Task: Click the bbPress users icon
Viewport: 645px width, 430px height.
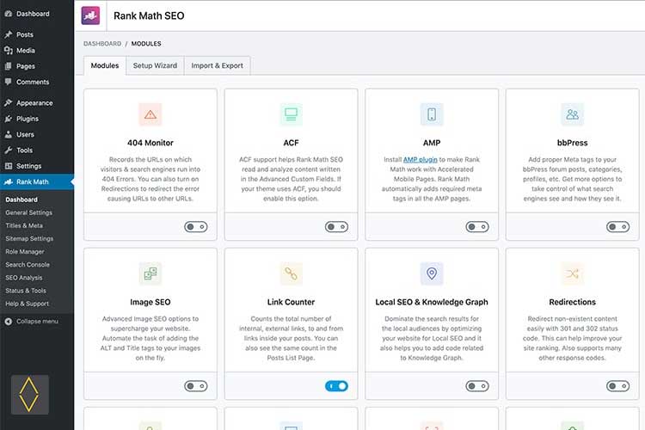Action: click(572, 114)
